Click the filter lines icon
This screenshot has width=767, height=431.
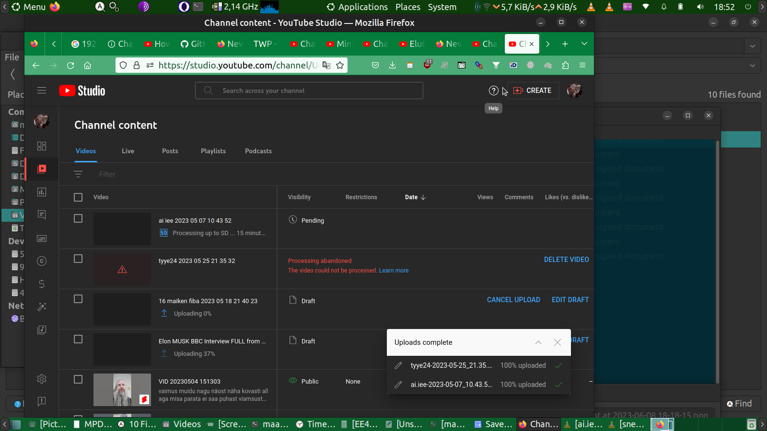pos(78,174)
